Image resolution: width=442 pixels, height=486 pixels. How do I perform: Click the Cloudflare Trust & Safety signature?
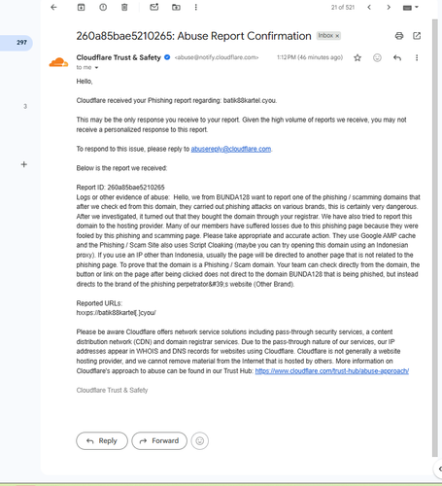pyautogui.click(x=112, y=390)
